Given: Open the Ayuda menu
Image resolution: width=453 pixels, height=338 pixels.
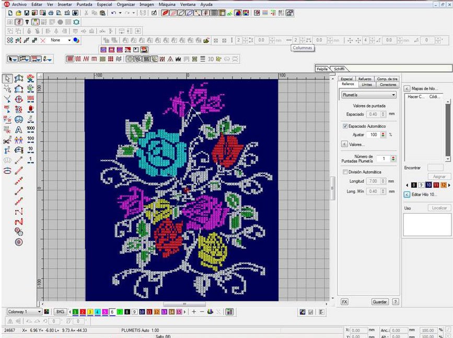Looking at the screenshot, I should click(x=206, y=5).
